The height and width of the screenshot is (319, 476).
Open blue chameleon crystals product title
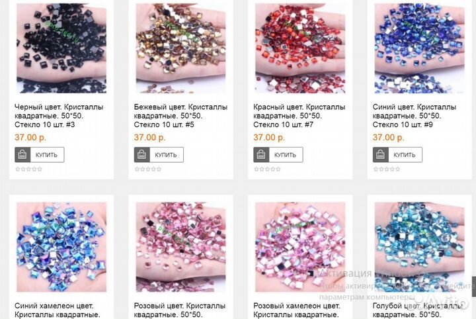(x=58, y=310)
